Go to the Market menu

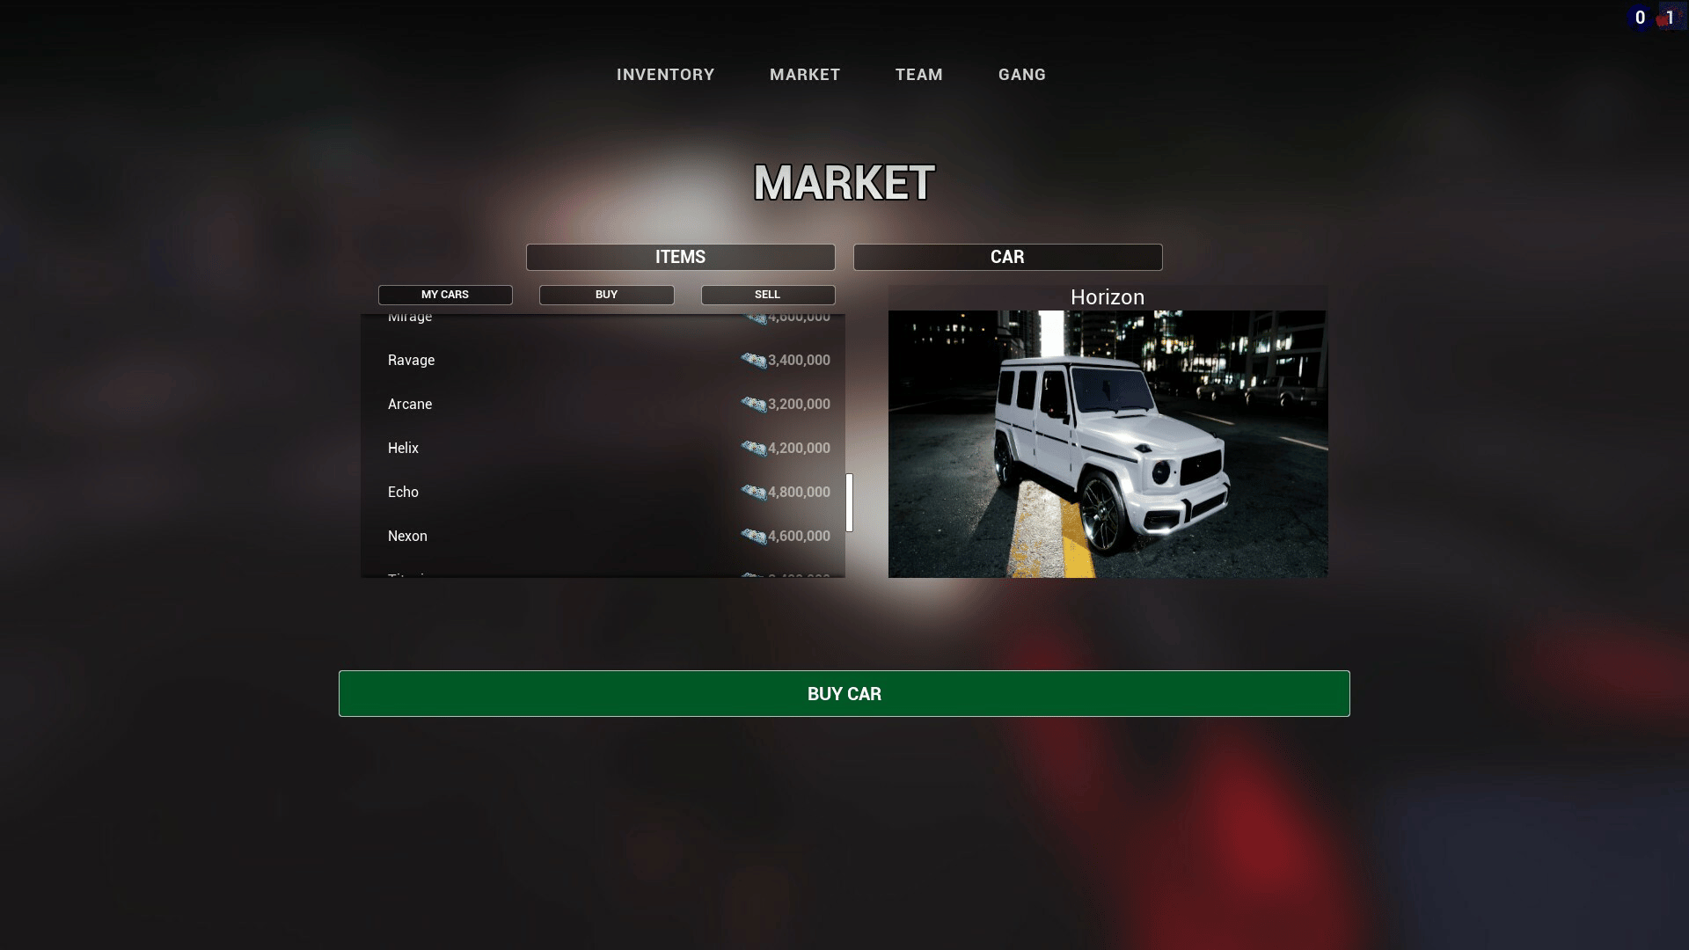click(x=805, y=75)
